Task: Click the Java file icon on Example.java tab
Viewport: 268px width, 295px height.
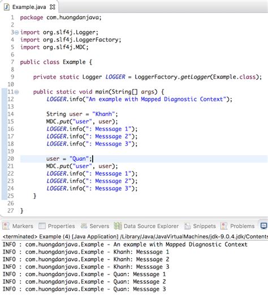Action: [7, 7]
